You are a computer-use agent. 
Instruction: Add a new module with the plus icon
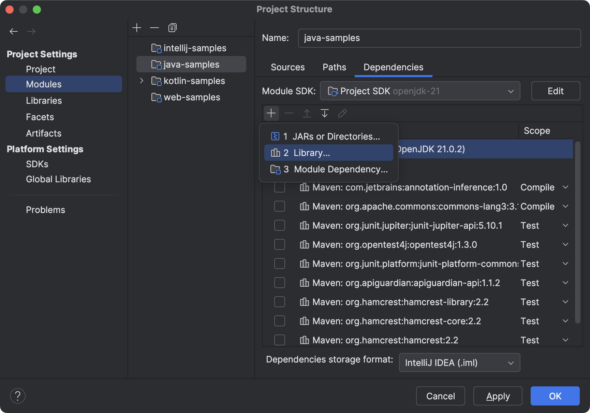point(136,27)
